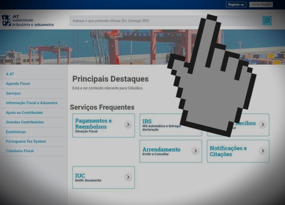Screen dimensions: 285x205
Task: Select the arrow icon in the IUC card
Action: click(128, 177)
